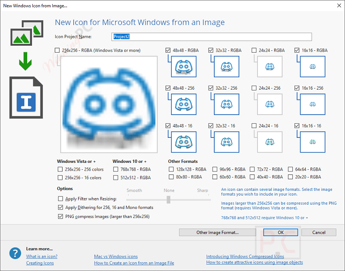Click the source images graphic at top left

click(x=27, y=33)
